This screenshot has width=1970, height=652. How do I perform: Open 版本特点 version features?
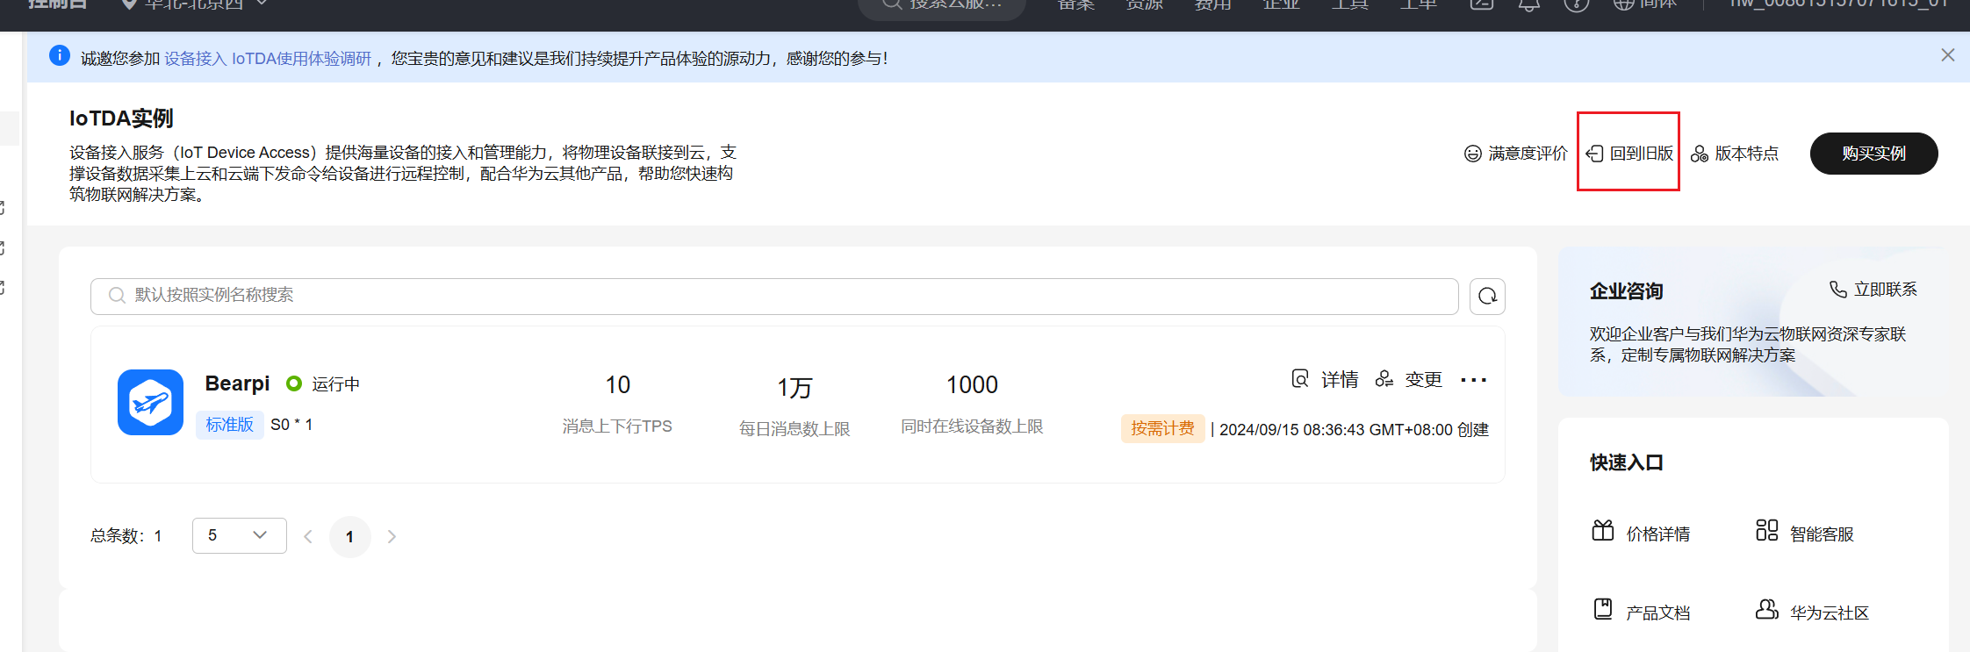coord(1746,154)
